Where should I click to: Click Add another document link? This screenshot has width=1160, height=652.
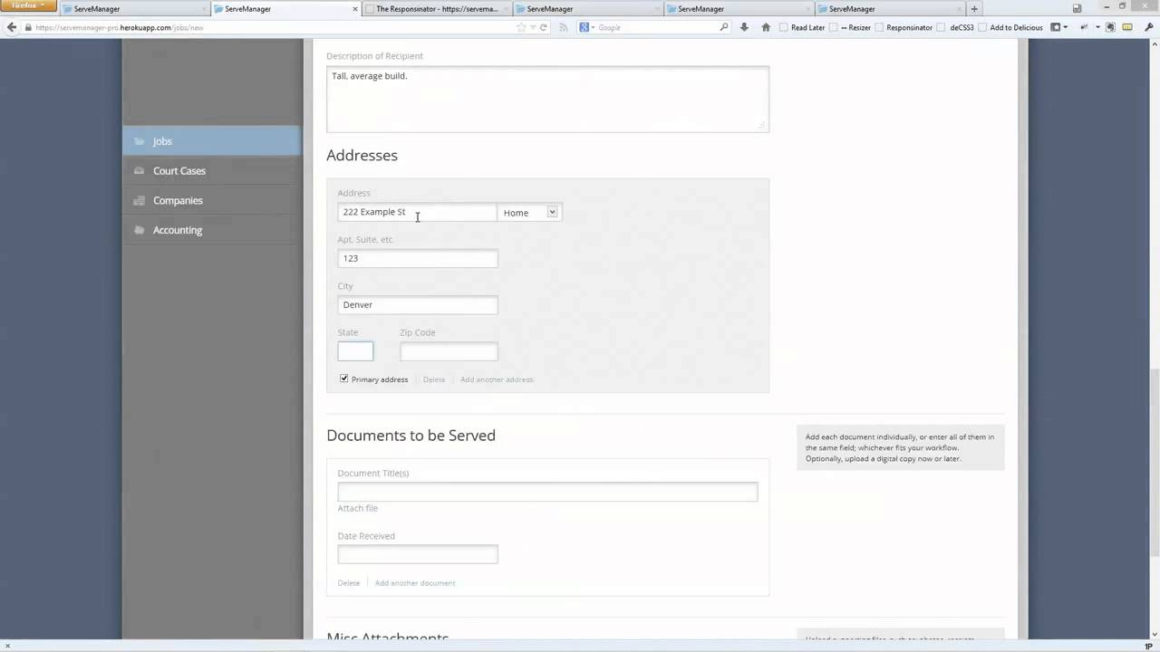(415, 583)
